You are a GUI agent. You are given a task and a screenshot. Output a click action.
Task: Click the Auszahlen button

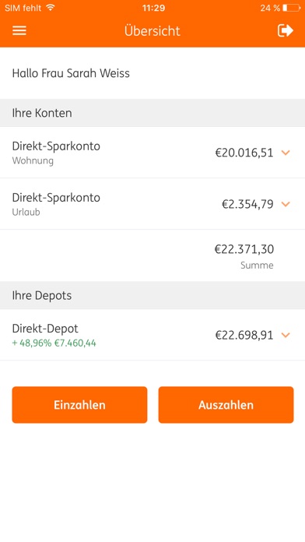point(226,405)
